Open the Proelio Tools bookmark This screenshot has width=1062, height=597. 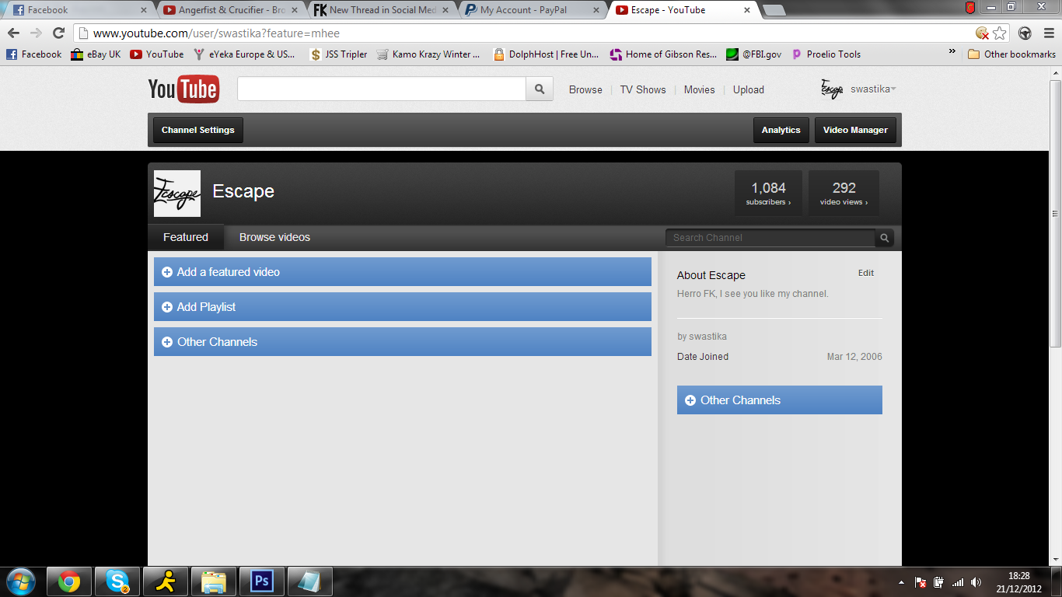pos(826,54)
